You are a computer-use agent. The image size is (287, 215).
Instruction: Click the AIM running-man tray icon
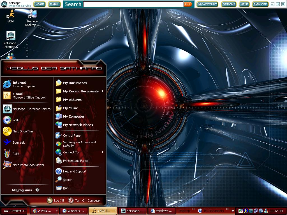point(246,211)
